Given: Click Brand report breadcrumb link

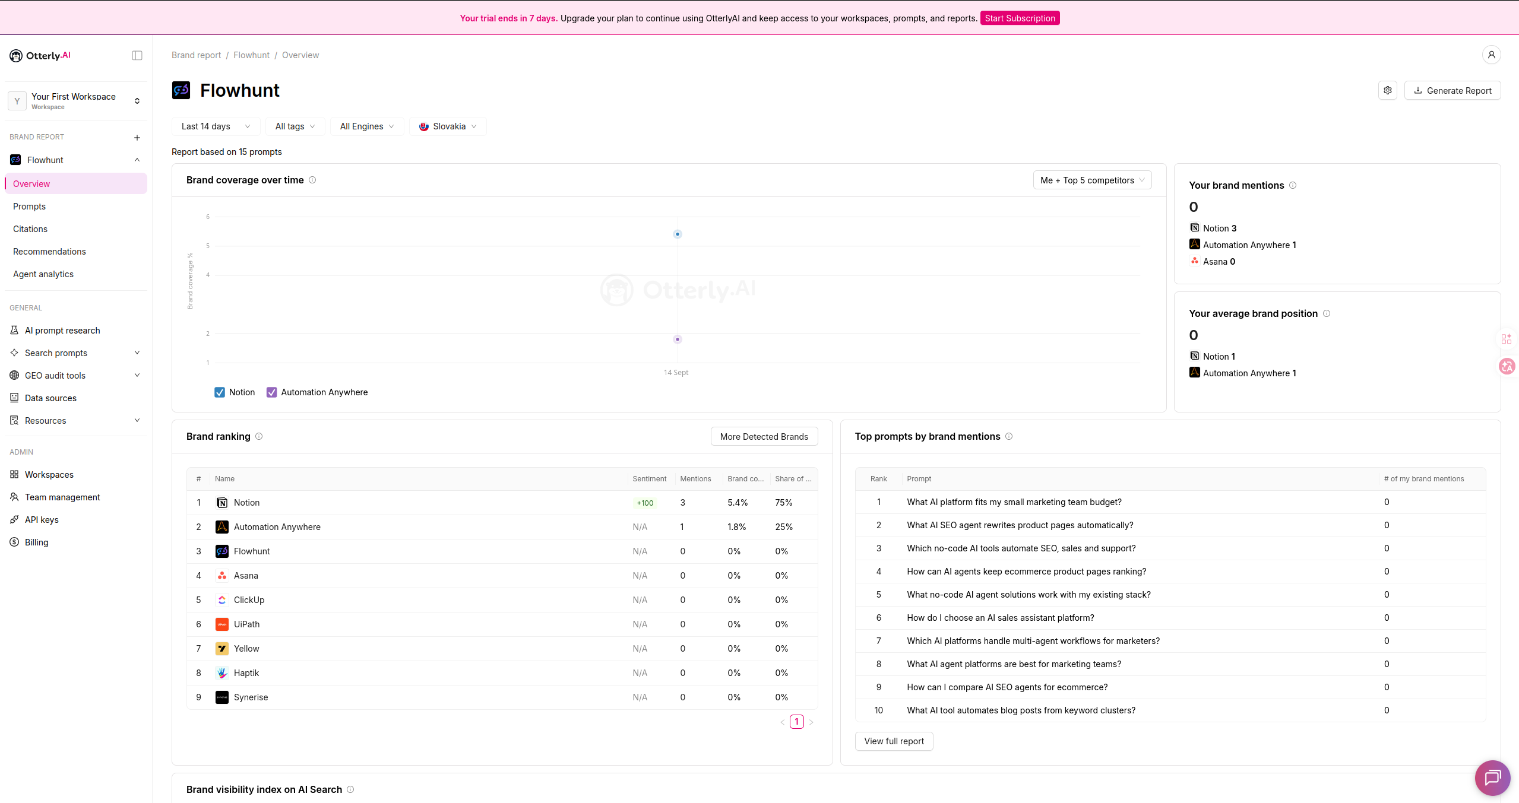Looking at the screenshot, I should pos(196,55).
